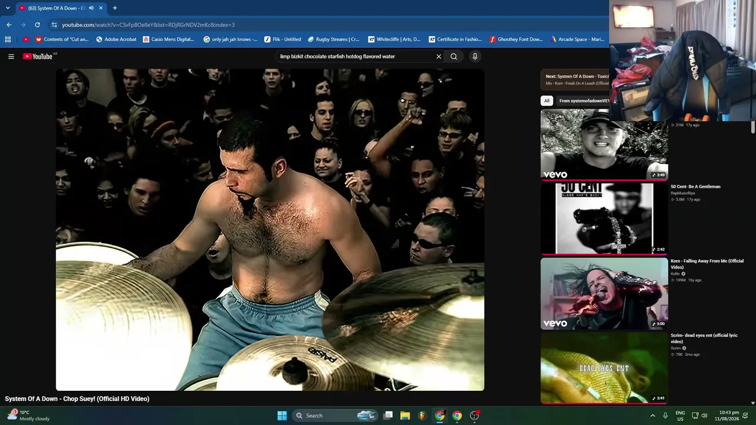
Task: Click the Windows taskbar Search box
Action: point(335,416)
